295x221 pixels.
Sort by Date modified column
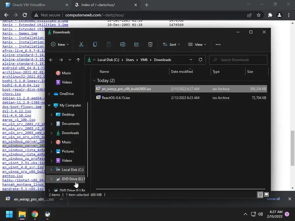[182, 72]
